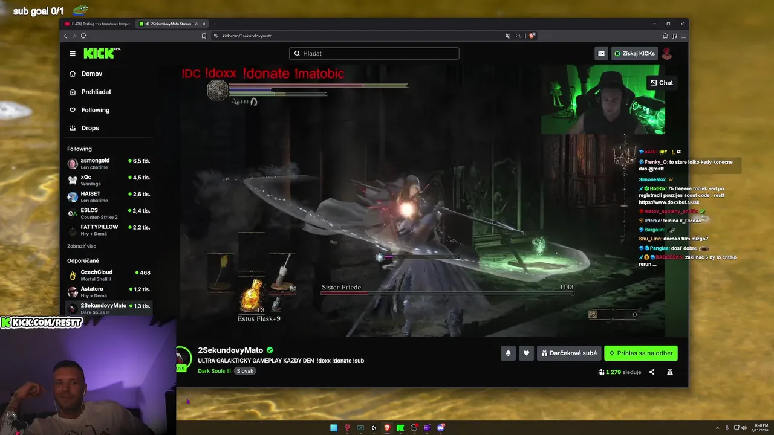Screen dimensions: 774x435
Task: Open the taskbar microphone tray icon
Action: [727, 428]
